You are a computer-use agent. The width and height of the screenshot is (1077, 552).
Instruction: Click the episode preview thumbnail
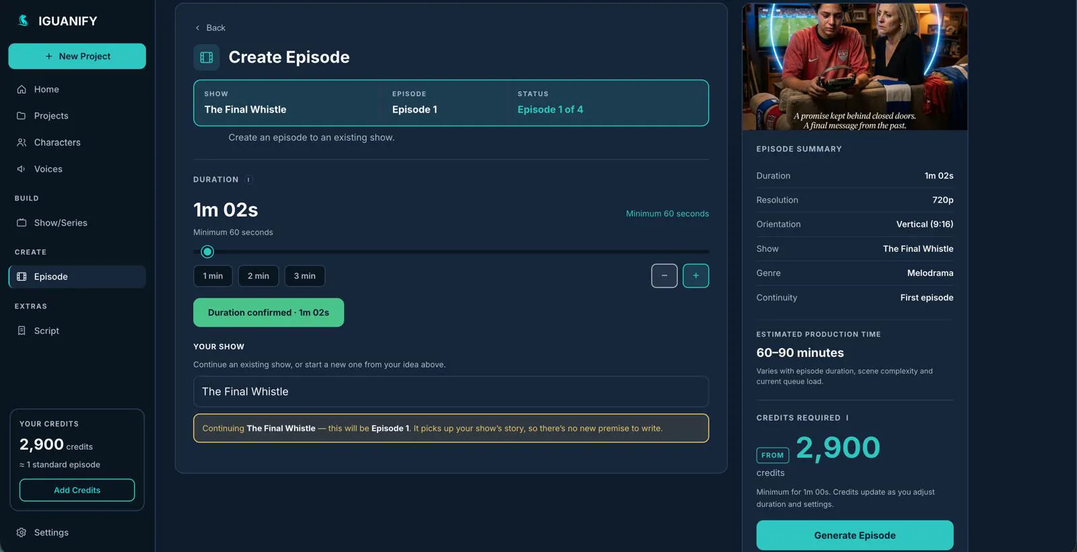click(x=855, y=67)
